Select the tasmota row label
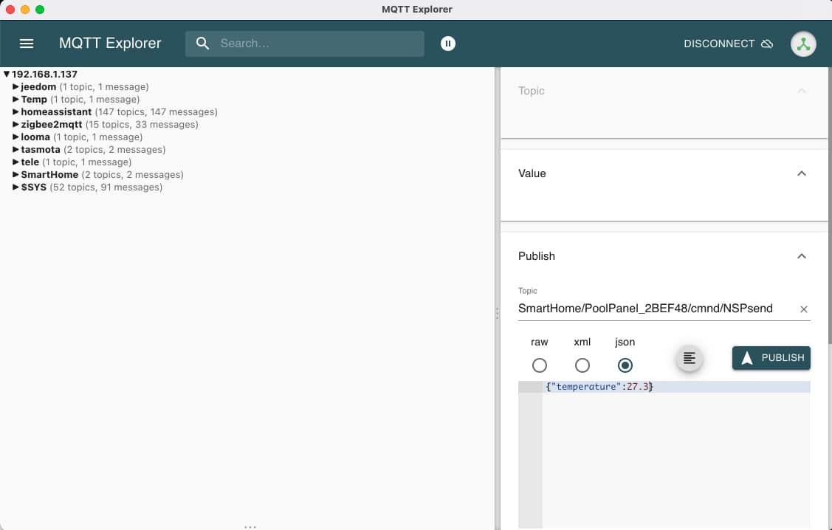This screenshot has width=832, height=530. (41, 150)
